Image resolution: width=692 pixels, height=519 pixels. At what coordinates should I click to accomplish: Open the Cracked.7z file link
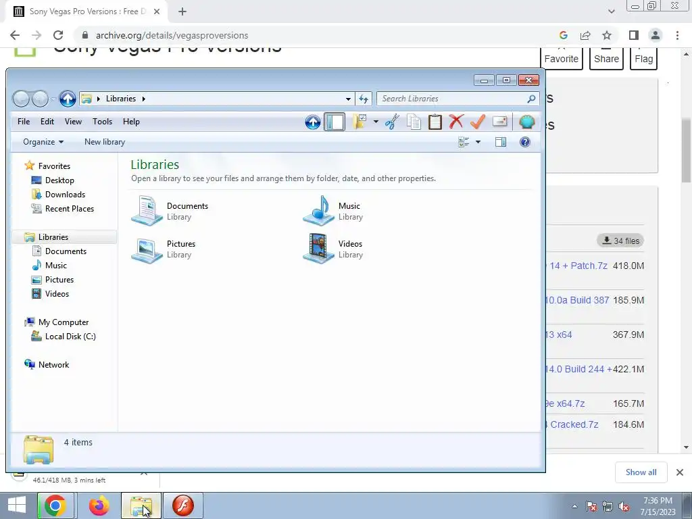(572, 424)
